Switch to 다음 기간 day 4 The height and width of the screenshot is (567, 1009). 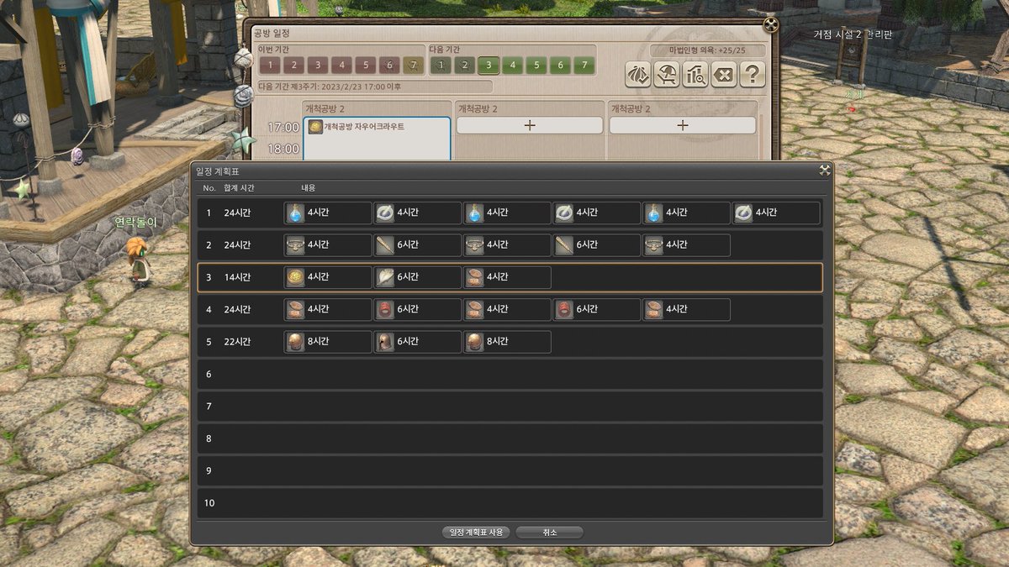[x=513, y=66]
